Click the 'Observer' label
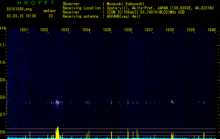This screenshot has height=139, width=220. [71, 4]
